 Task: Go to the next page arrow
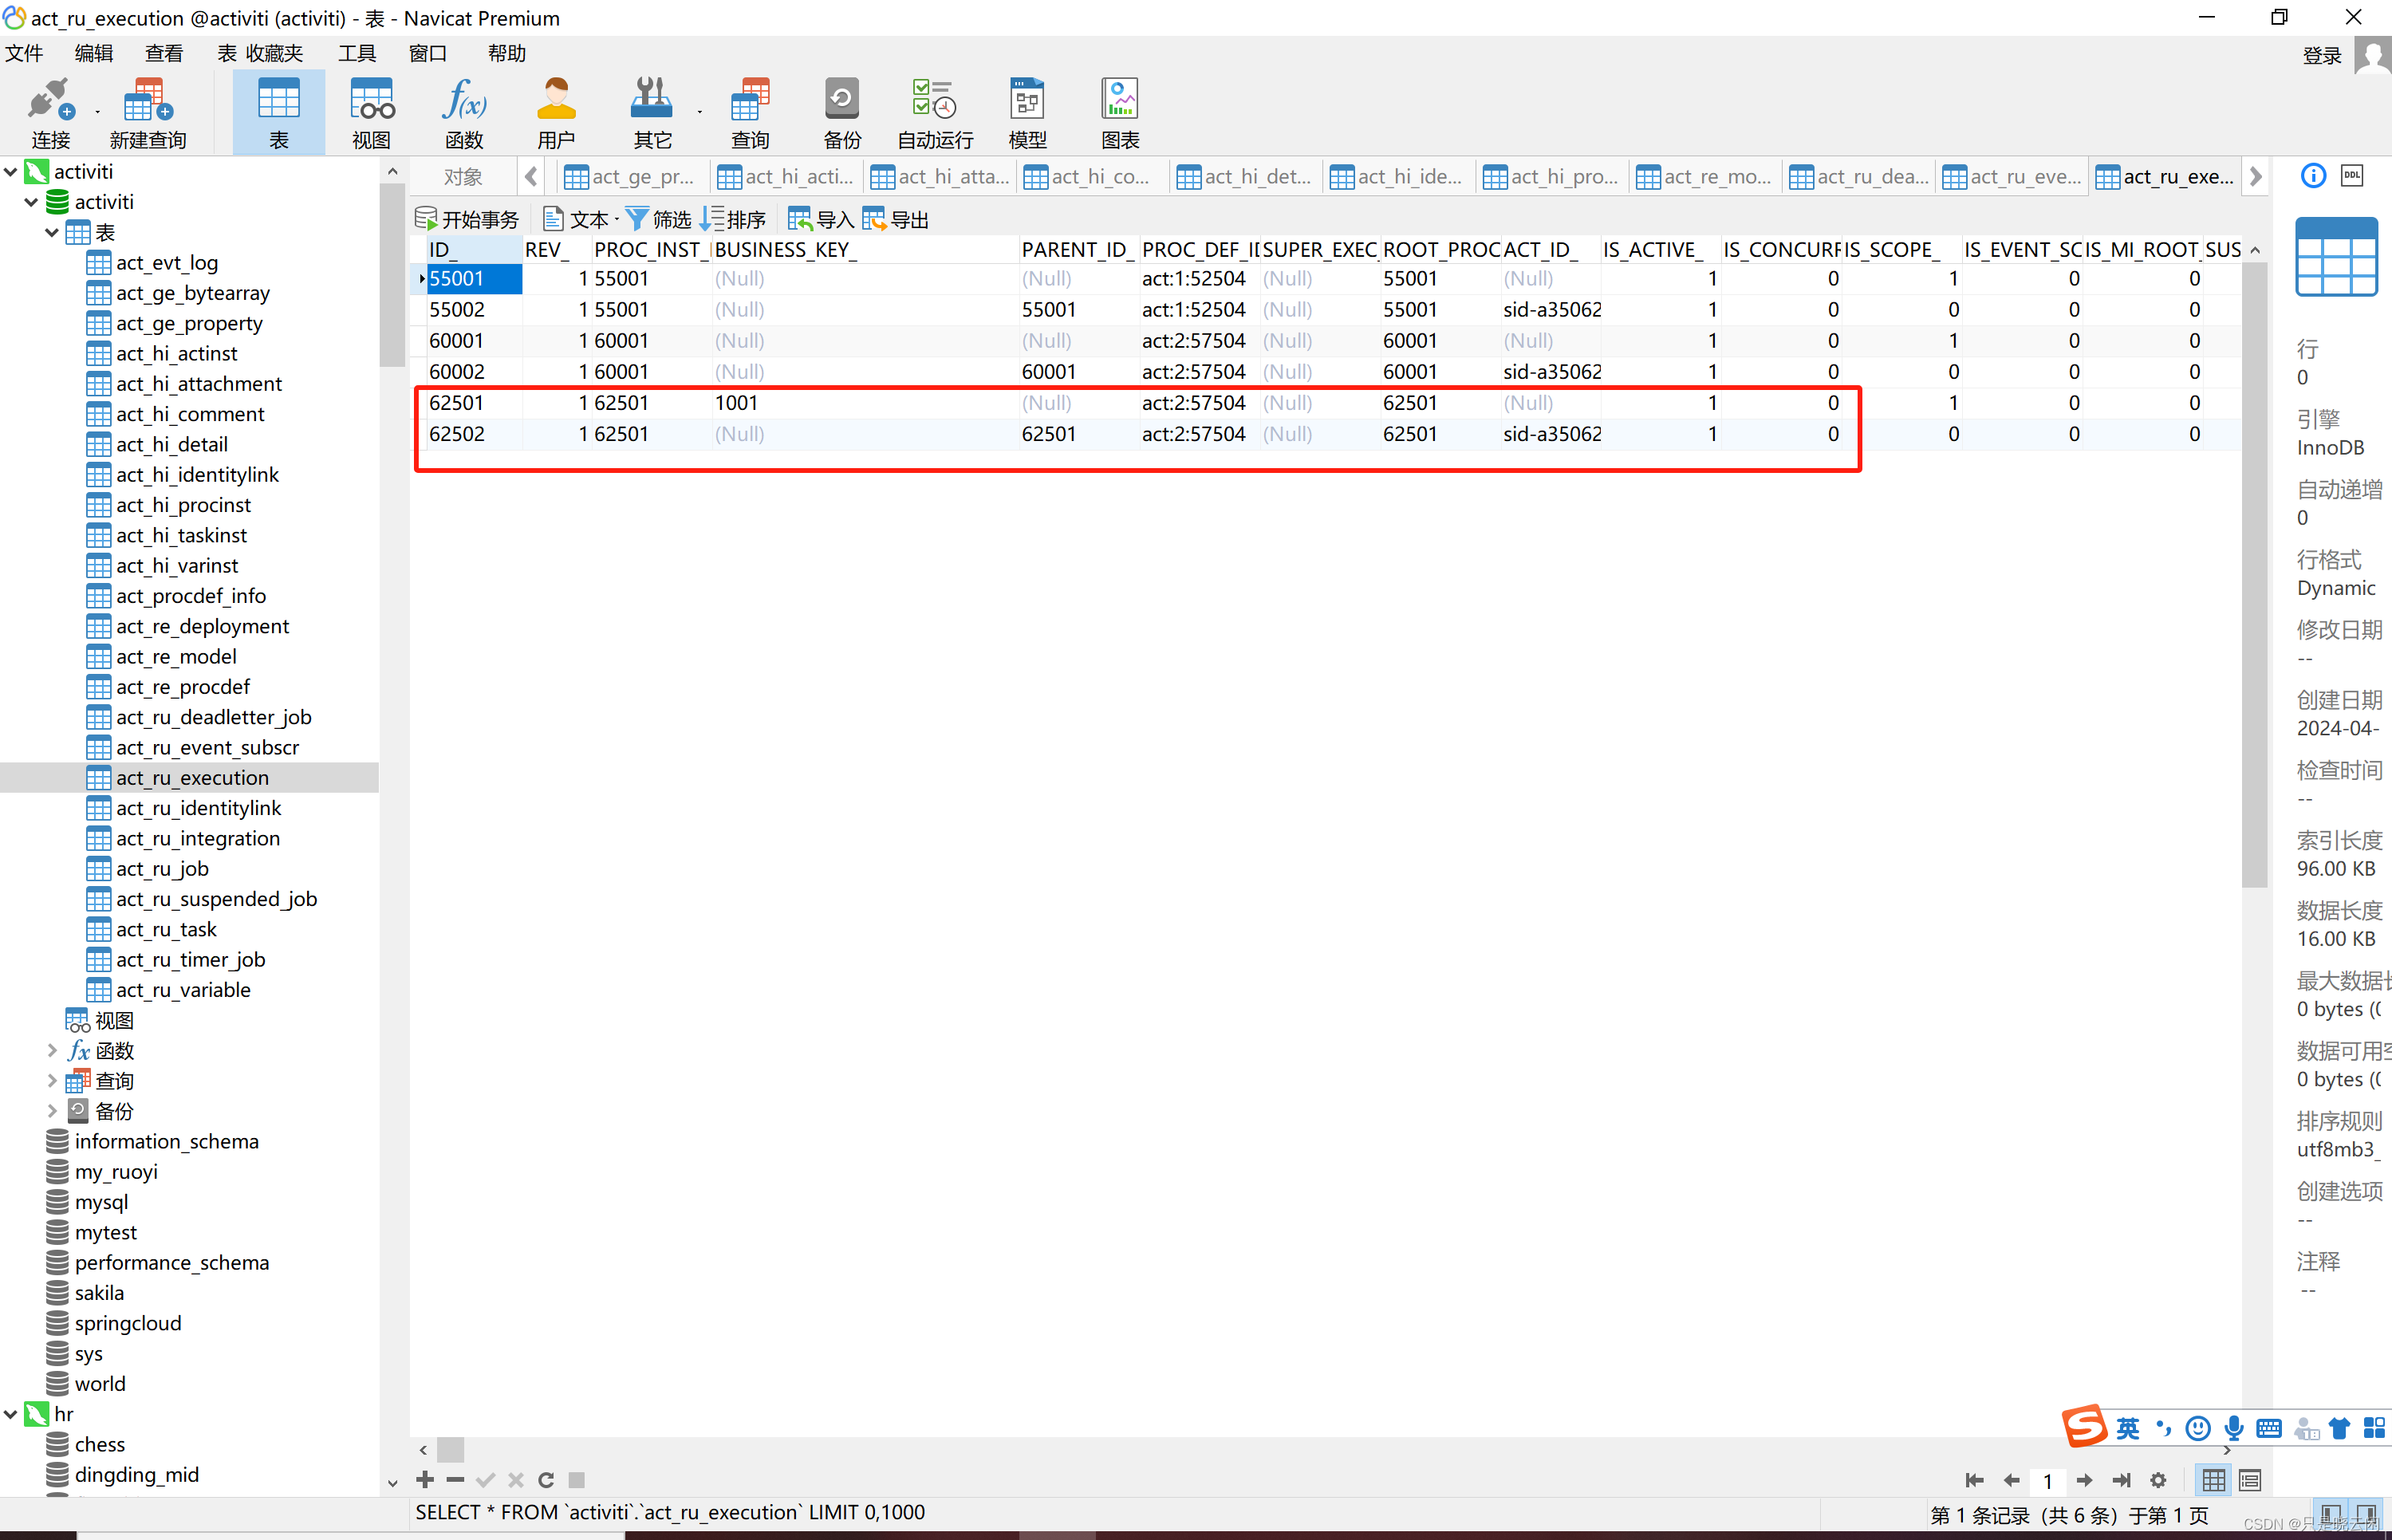pos(2084,1480)
